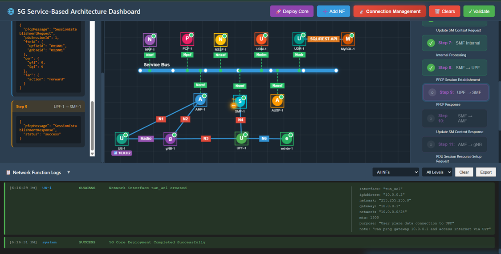The width and height of the screenshot is (501, 254).
Task: Click the Step 7 SMF Internal checkmark
Action: pos(431,43)
